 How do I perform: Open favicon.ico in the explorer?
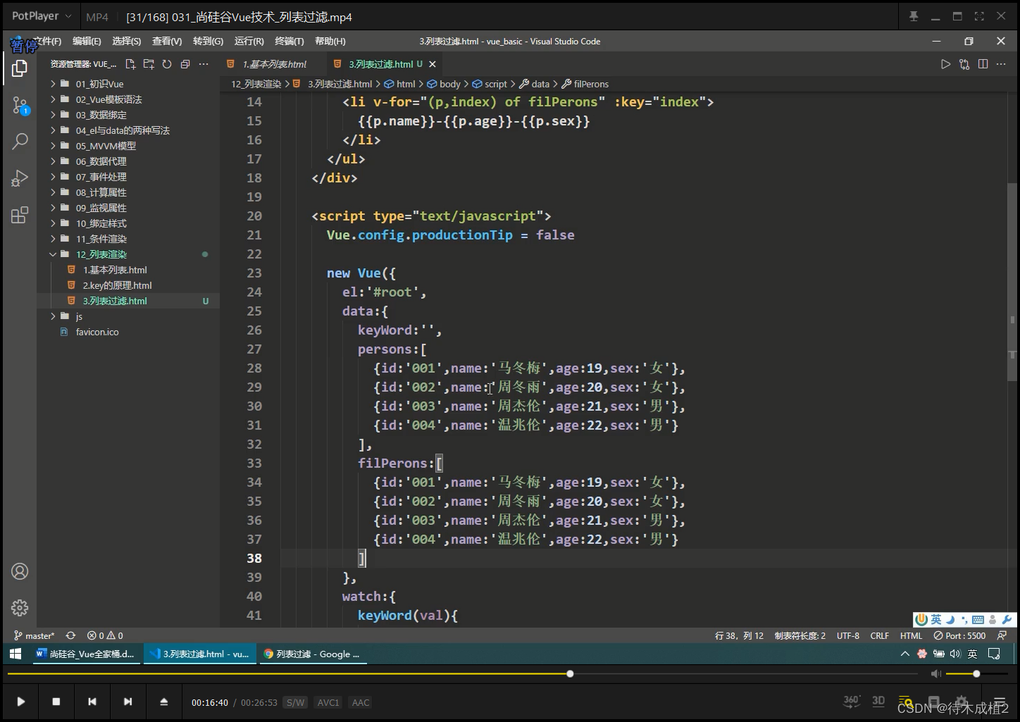(x=97, y=332)
